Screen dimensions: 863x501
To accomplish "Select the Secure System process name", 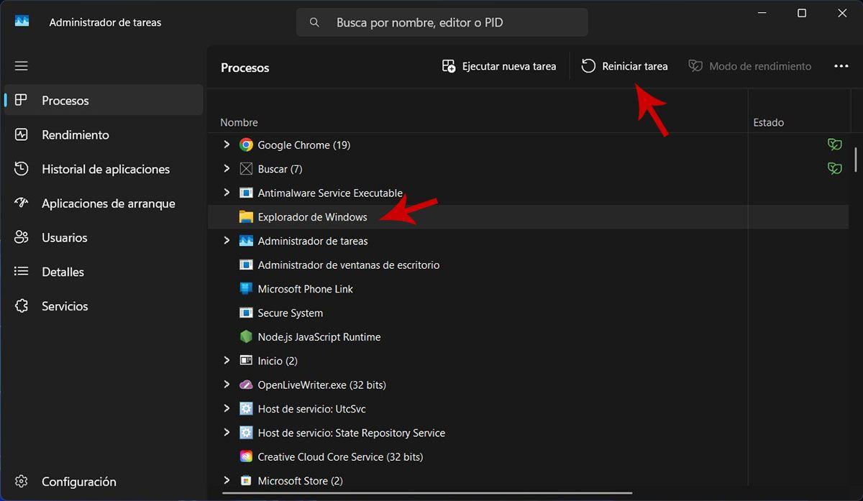I will (x=290, y=313).
